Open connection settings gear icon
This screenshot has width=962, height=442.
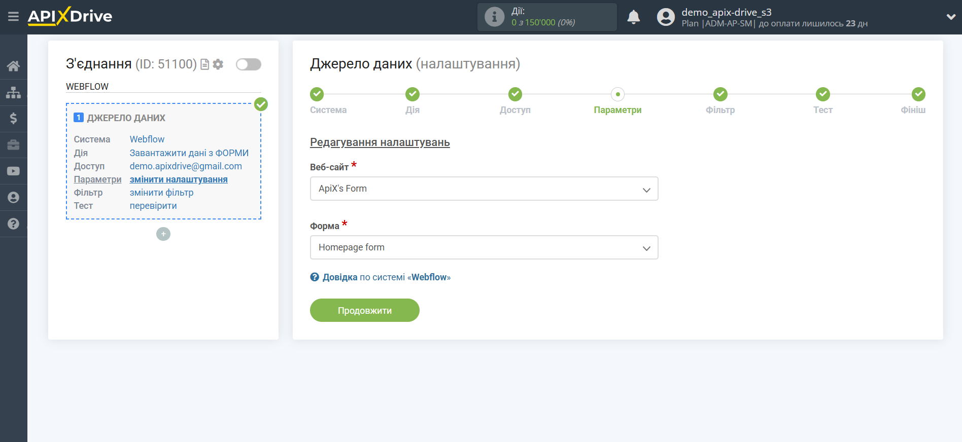coord(218,64)
